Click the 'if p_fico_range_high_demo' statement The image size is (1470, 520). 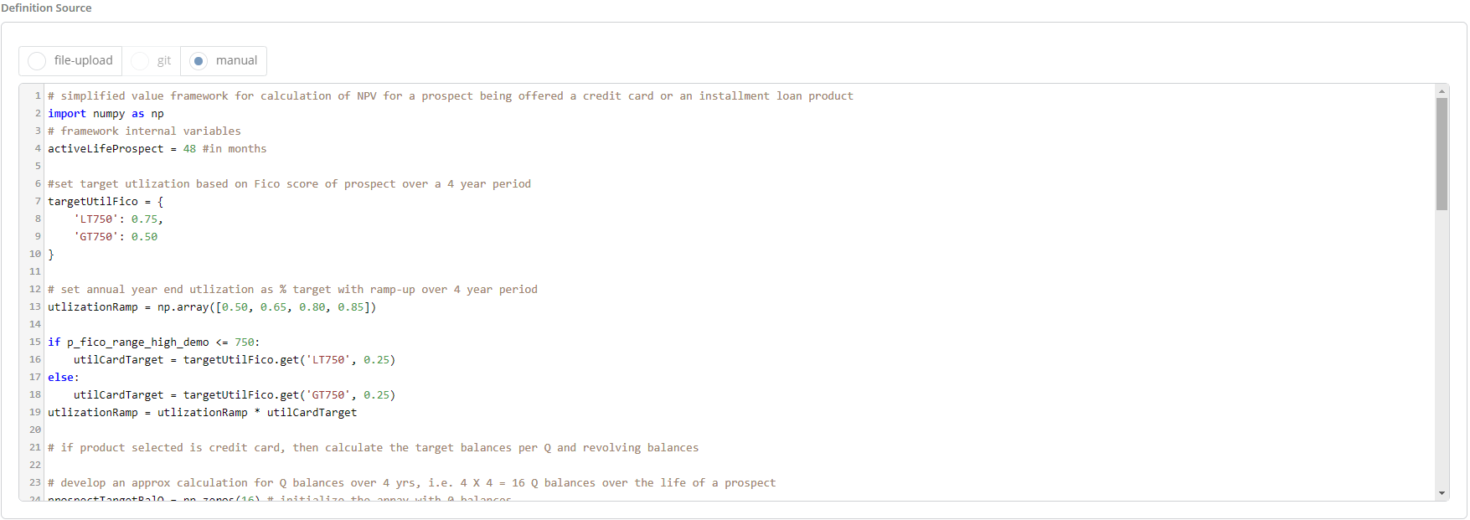(x=153, y=342)
